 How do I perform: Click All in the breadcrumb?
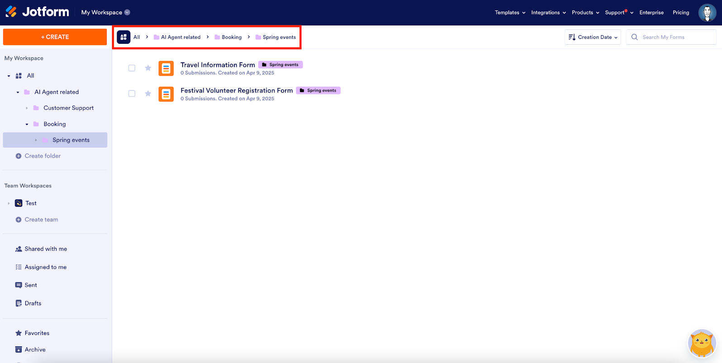coord(137,37)
